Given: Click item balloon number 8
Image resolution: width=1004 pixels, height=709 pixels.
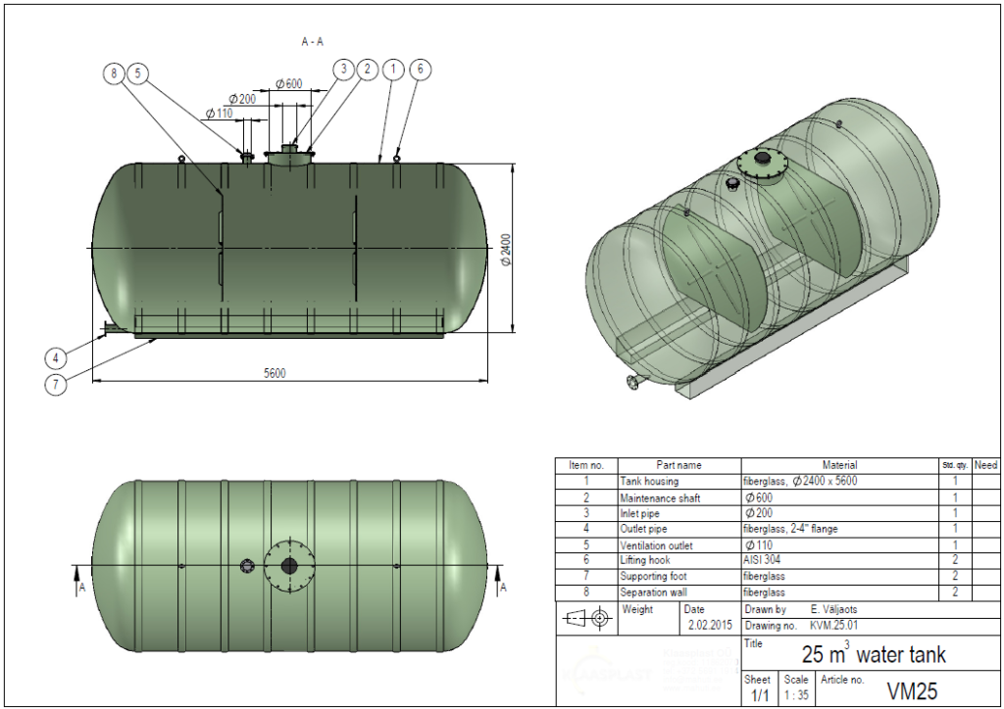Looking at the screenshot, I should click(114, 72).
